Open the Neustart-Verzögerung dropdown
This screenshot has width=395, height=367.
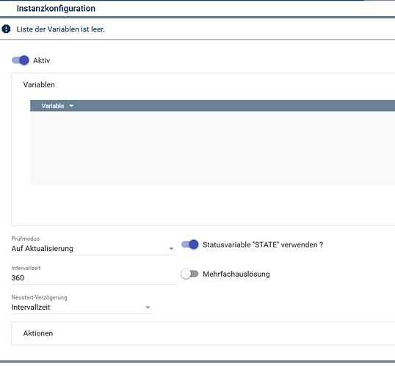(82, 308)
